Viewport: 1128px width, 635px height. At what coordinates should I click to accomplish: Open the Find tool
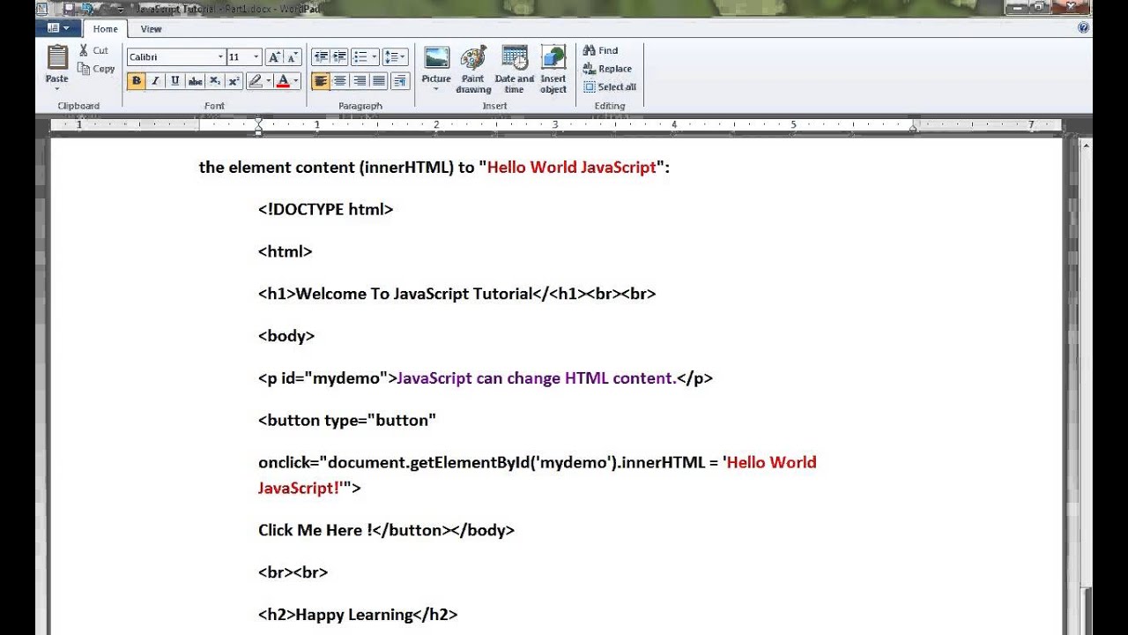click(x=600, y=50)
